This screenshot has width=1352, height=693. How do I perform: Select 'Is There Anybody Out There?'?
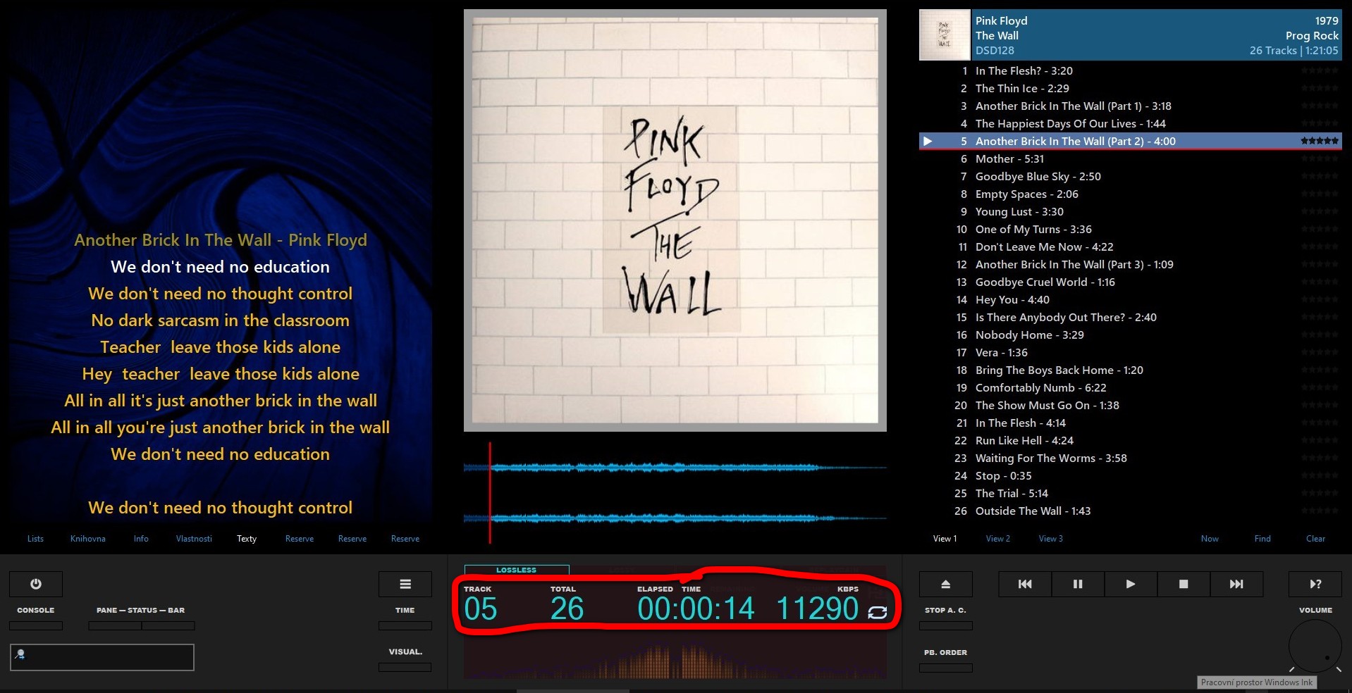point(1130,317)
